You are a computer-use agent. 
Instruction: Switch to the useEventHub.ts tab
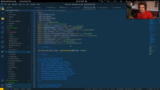coord(102,7)
